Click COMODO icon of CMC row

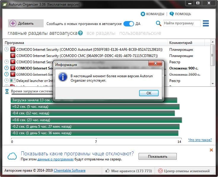coord(13,56)
